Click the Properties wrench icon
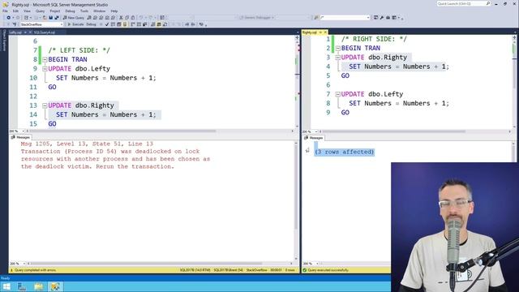Image resolution: width=519 pixels, height=292 pixels. (x=381, y=18)
